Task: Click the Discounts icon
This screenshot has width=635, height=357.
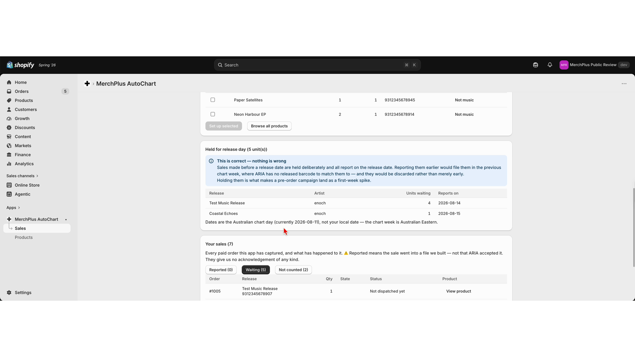Action: click(x=9, y=128)
